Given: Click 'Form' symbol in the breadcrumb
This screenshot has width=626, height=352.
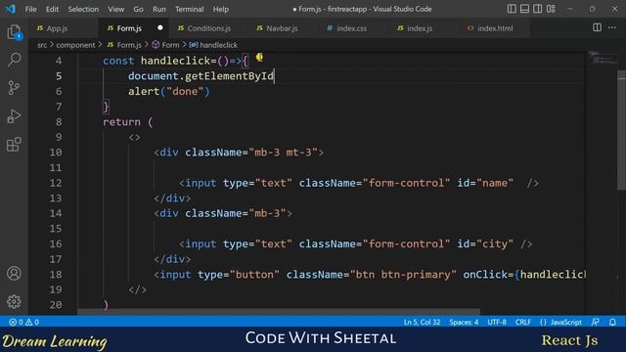Looking at the screenshot, I should [x=165, y=45].
